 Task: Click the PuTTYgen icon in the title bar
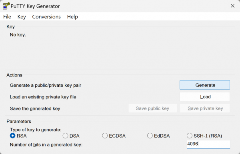[6, 6]
